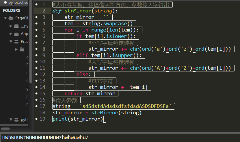Collapse the PageOl folder tree arrow
Image resolution: width=240 pixels, height=142 pixels.
(x=5, y=18)
